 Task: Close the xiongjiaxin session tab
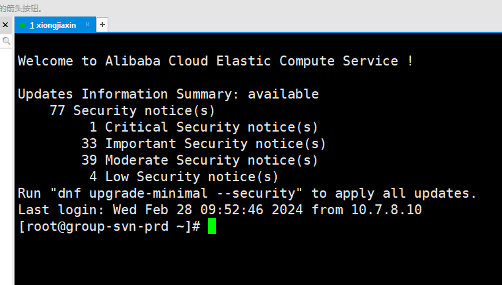87,24
